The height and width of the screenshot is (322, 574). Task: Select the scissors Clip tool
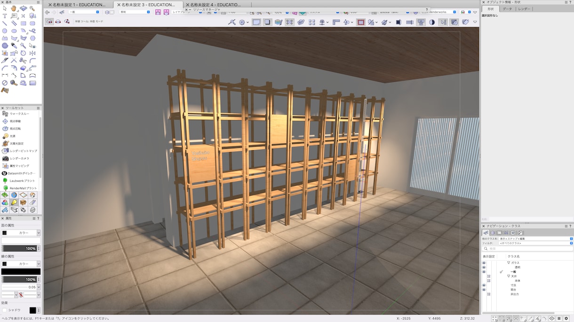pyautogui.click(x=23, y=60)
